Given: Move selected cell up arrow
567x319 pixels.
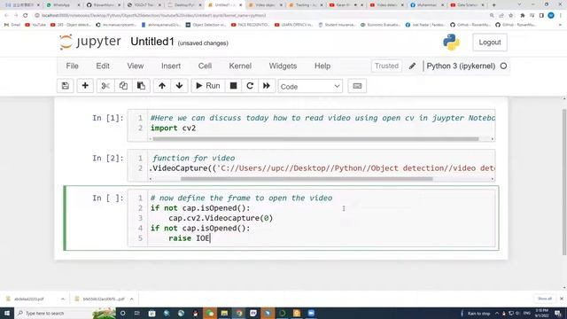Looking at the screenshot, I should point(161,86).
